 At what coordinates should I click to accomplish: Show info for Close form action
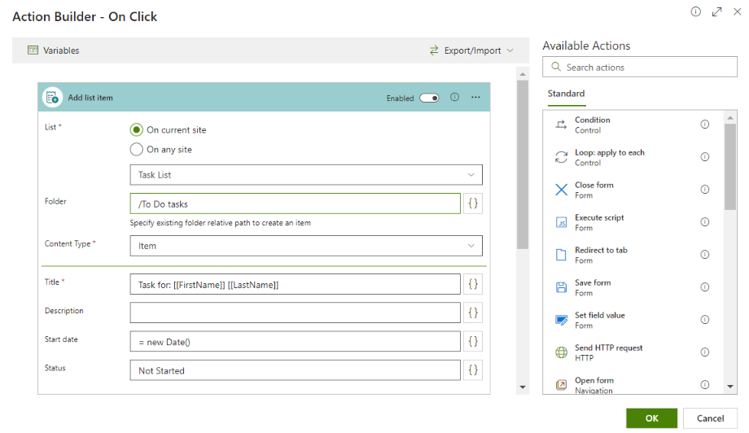704,189
